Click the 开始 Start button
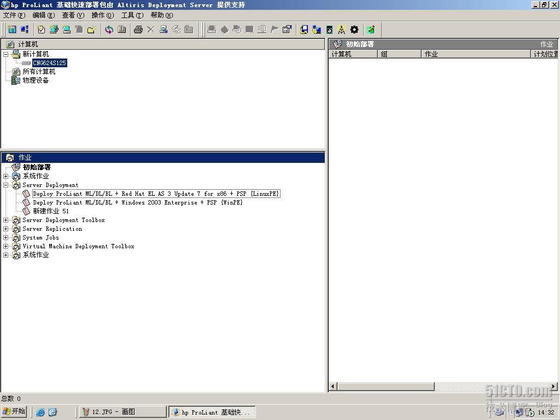Screen dimensions: 560x420 pyautogui.click(x=15, y=412)
